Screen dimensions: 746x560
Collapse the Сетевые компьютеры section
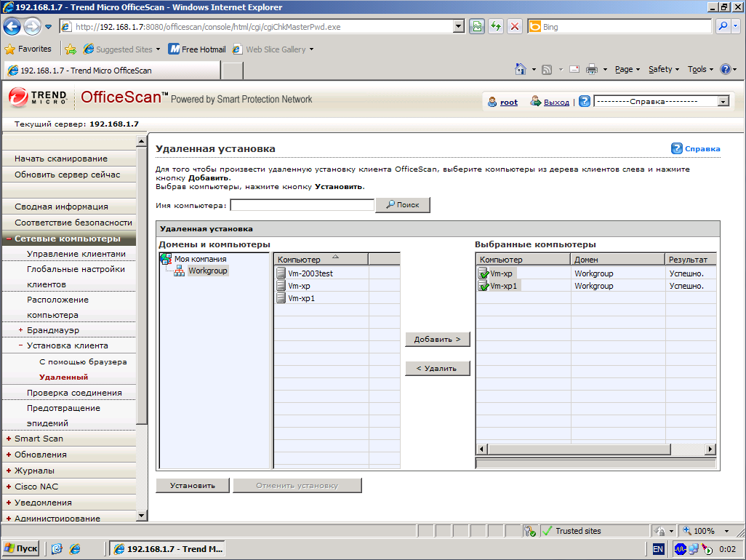click(9, 239)
